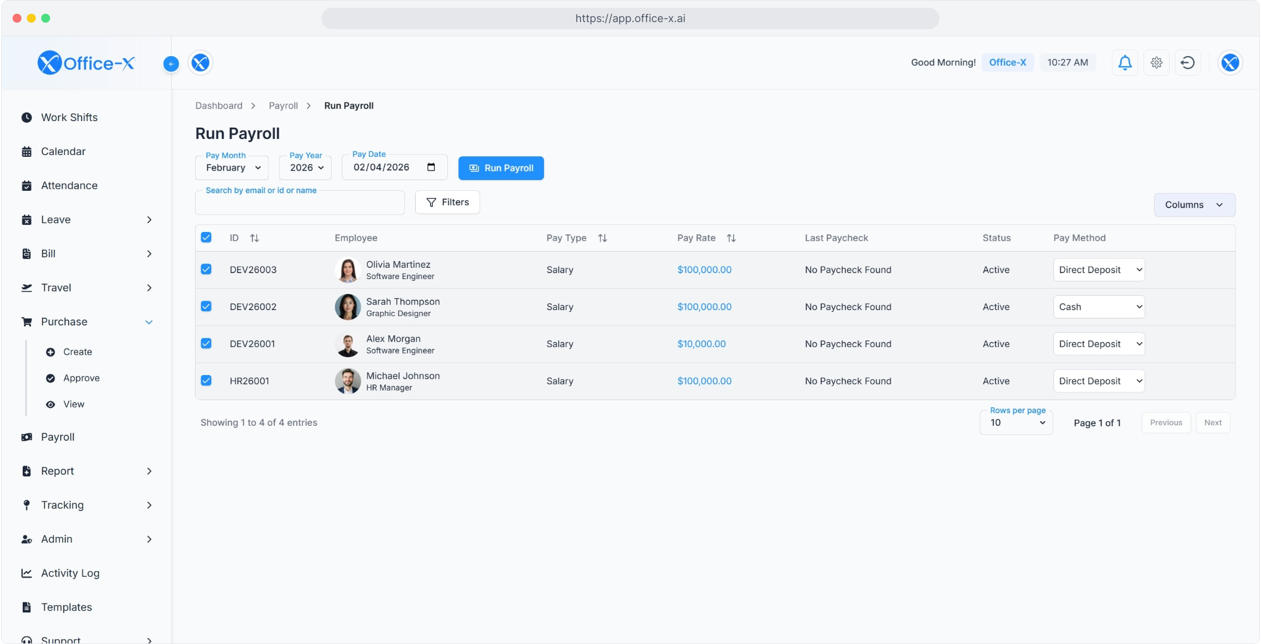Screen dimensions: 1261x644
Task: Click the session history icon in the top bar
Action: pyautogui.click(x=1188, y=63)
